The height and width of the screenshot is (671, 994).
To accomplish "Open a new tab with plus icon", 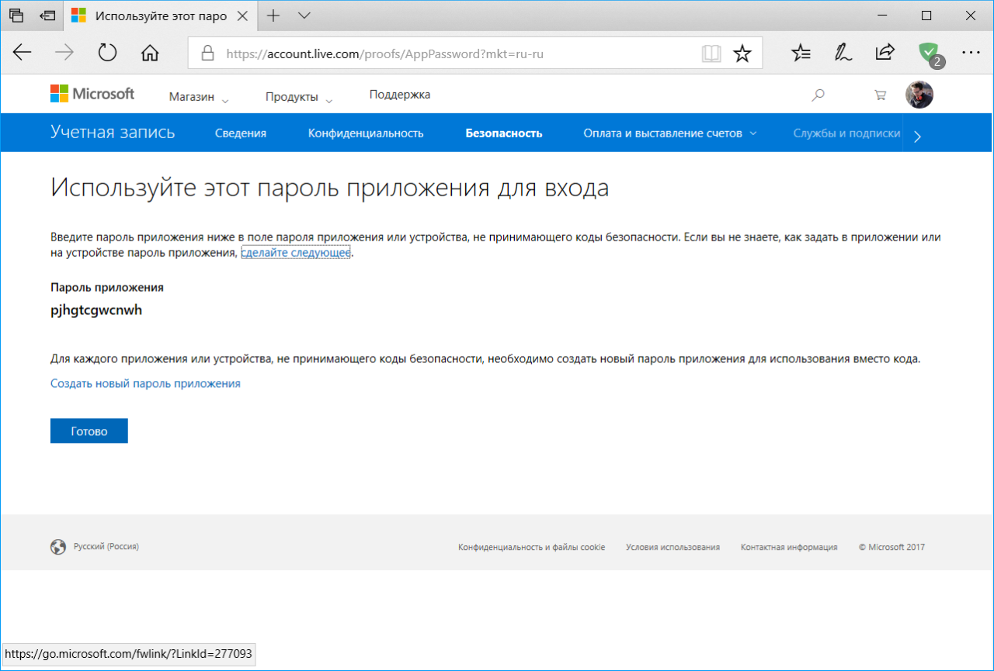I will [273, 16].
